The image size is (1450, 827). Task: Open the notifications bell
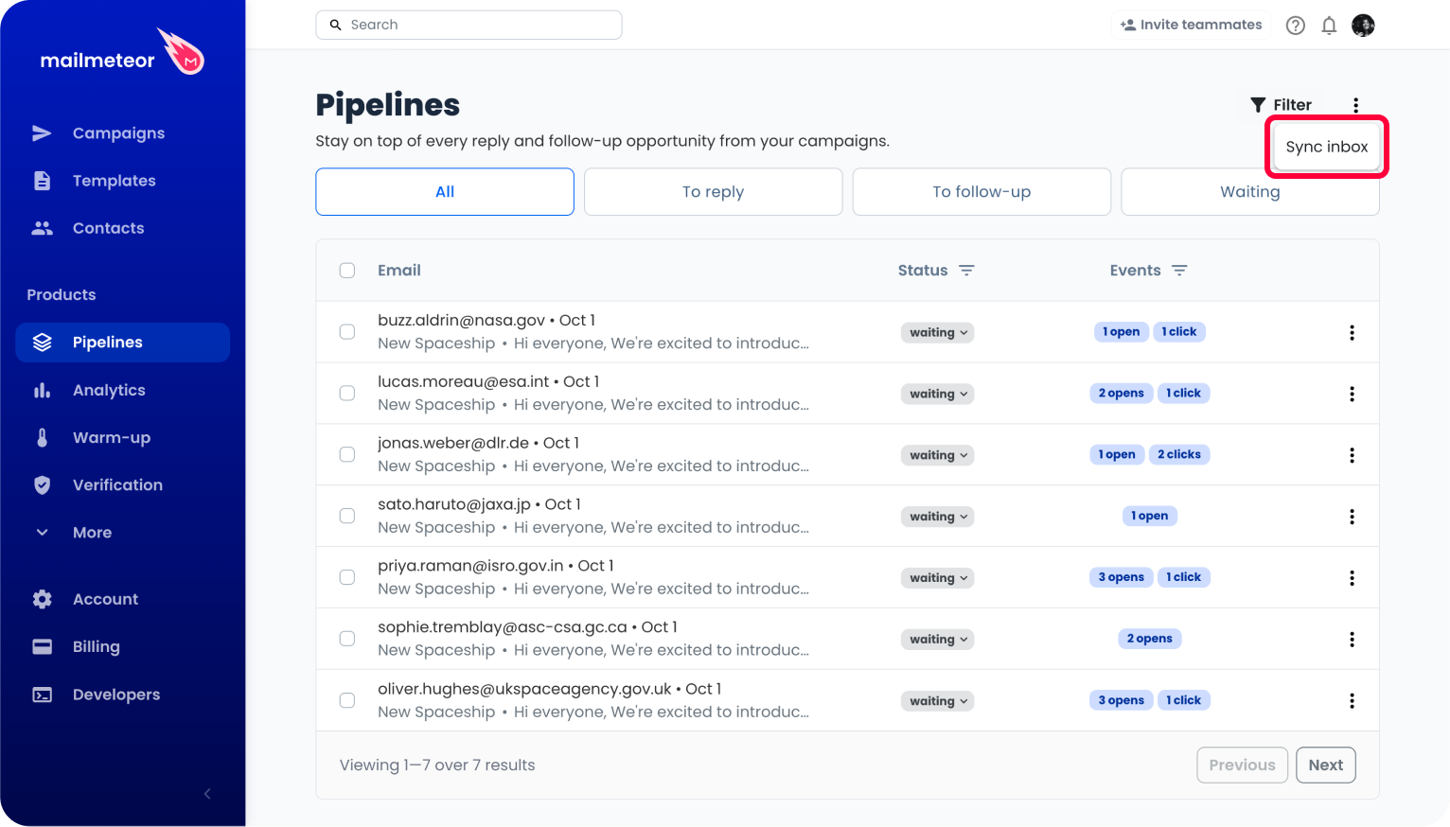tap(1329, 26)
